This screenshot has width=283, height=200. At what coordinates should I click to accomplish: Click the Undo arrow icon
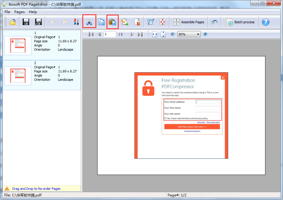click(x=214, y=21)
